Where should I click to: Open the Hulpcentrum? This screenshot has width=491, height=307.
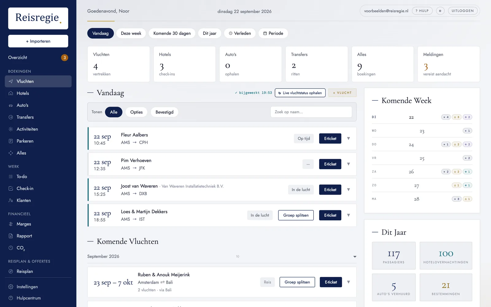[x=38, y=298]
